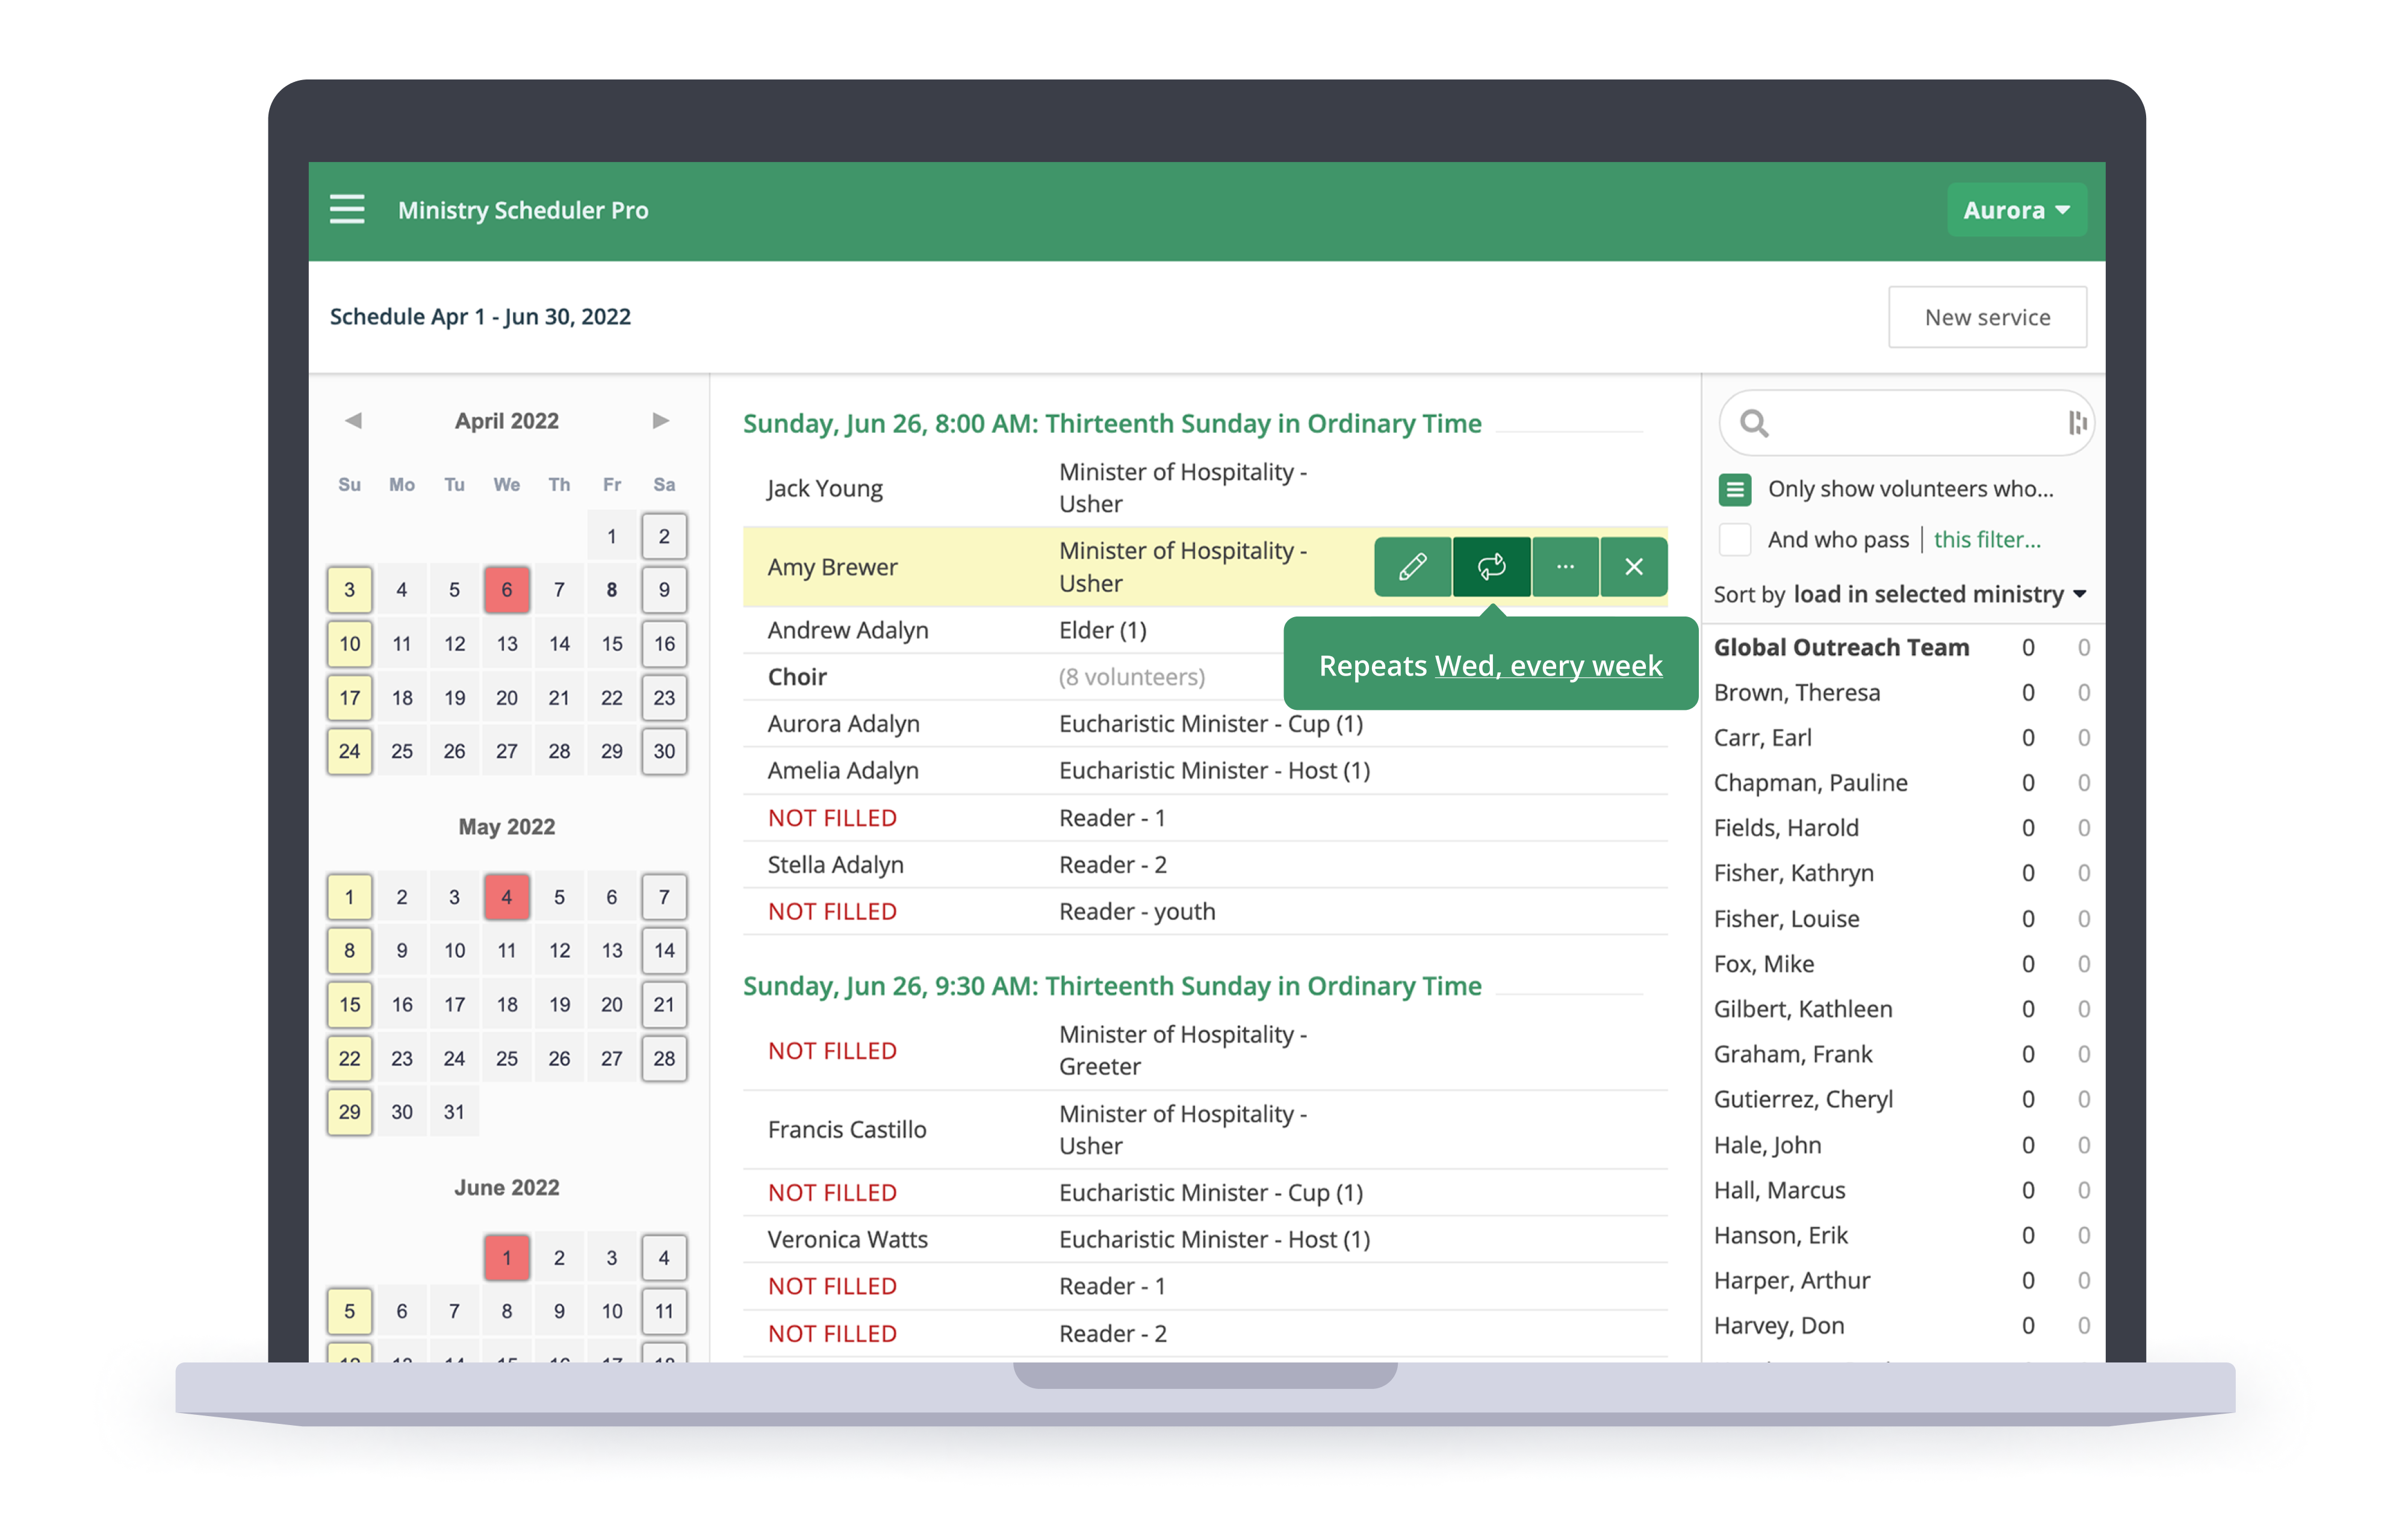Edit Amy Brewer's assignment with the pencil icon
This screenshot has height=1519, width=2408.
pyautogui.click(x=1412, y=566)
